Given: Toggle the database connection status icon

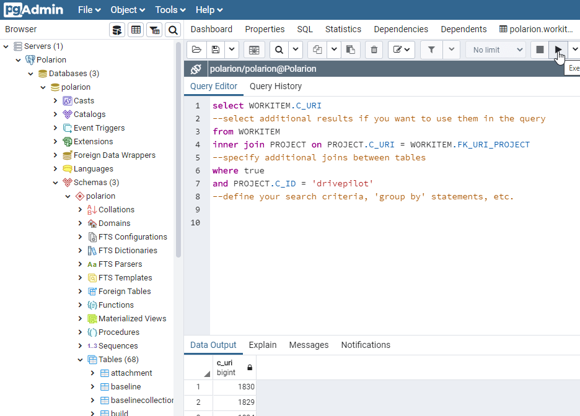Looking at the screenshot, I should coord(196,69).
